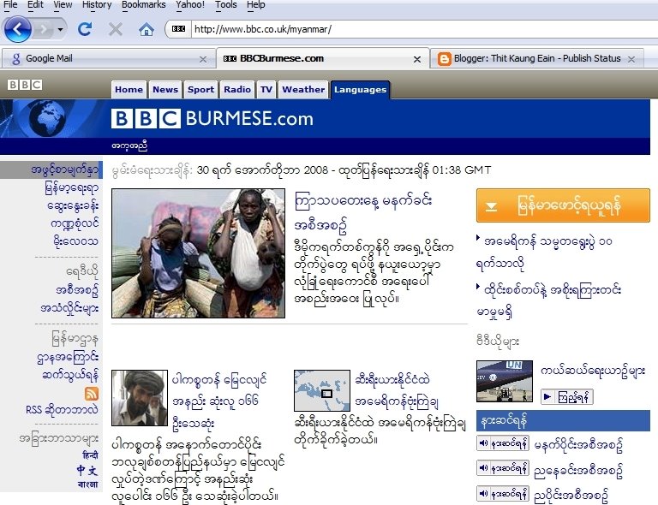Click the browser Forward arrow button
The width and height of the screenshot is (658, 505).
point(43,29)
